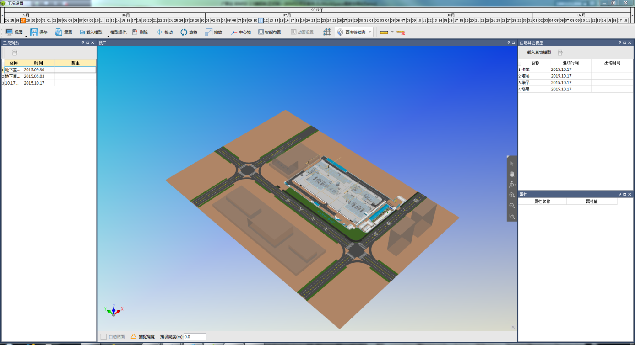Image resolution: width=635 pixels, height=345 pixels.
Task: Toggle the 捕捉高度 snap height option
Action: point(143,337)
